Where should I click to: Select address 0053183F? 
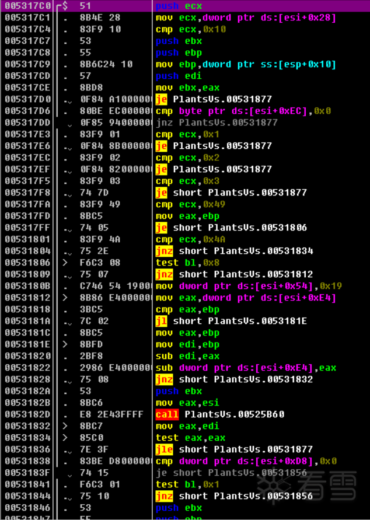[27, 473]
